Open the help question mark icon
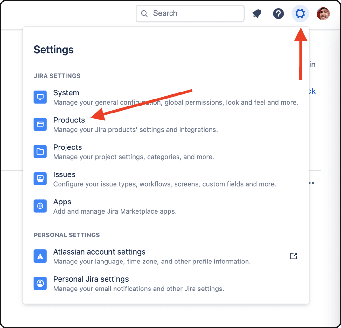Screen dimensions: 341x328 (x=278, y=14)
